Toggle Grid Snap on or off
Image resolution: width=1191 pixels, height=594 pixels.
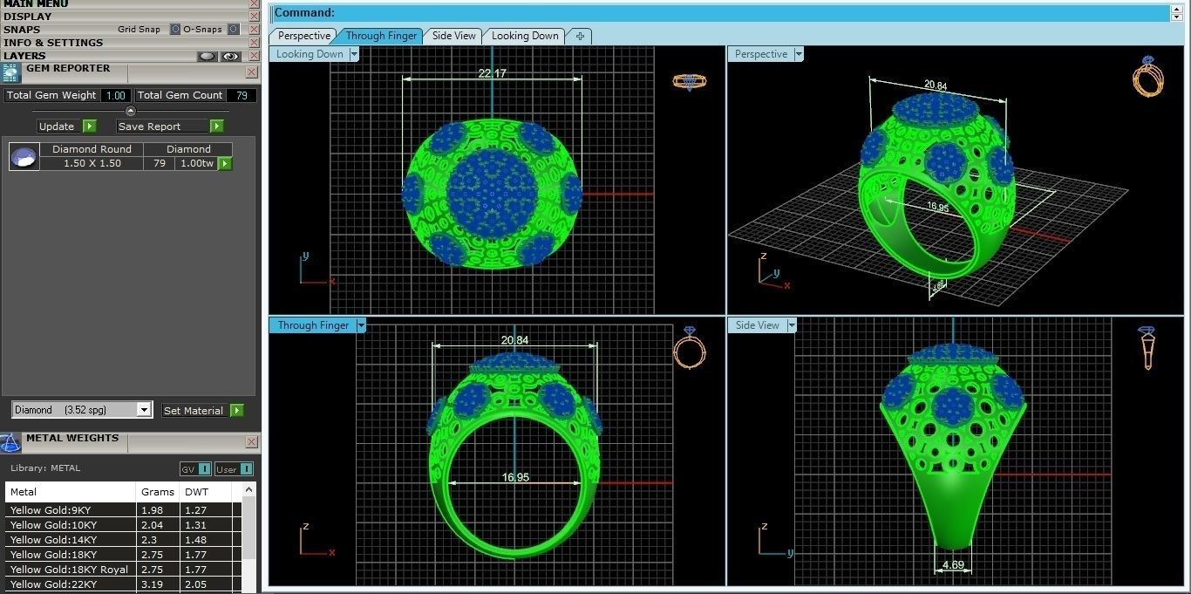point(175,29)
